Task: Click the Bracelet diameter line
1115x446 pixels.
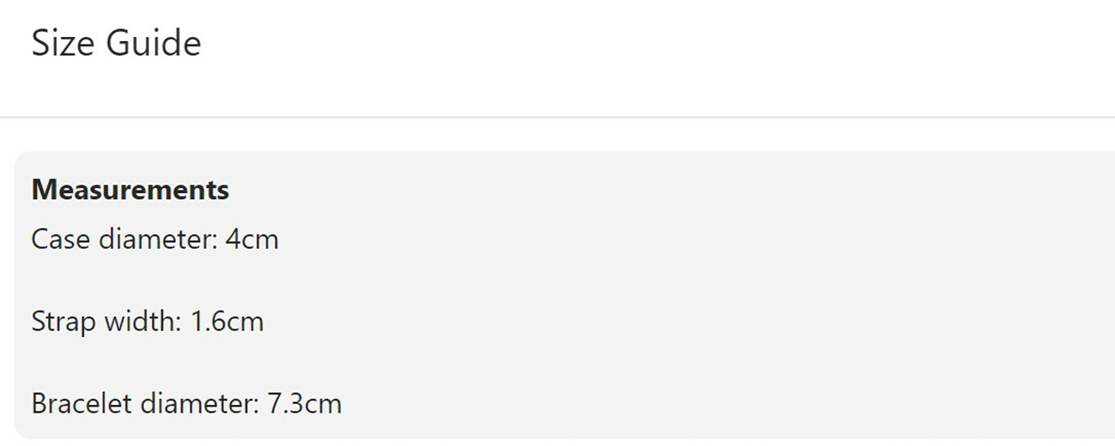Action: 187,403
